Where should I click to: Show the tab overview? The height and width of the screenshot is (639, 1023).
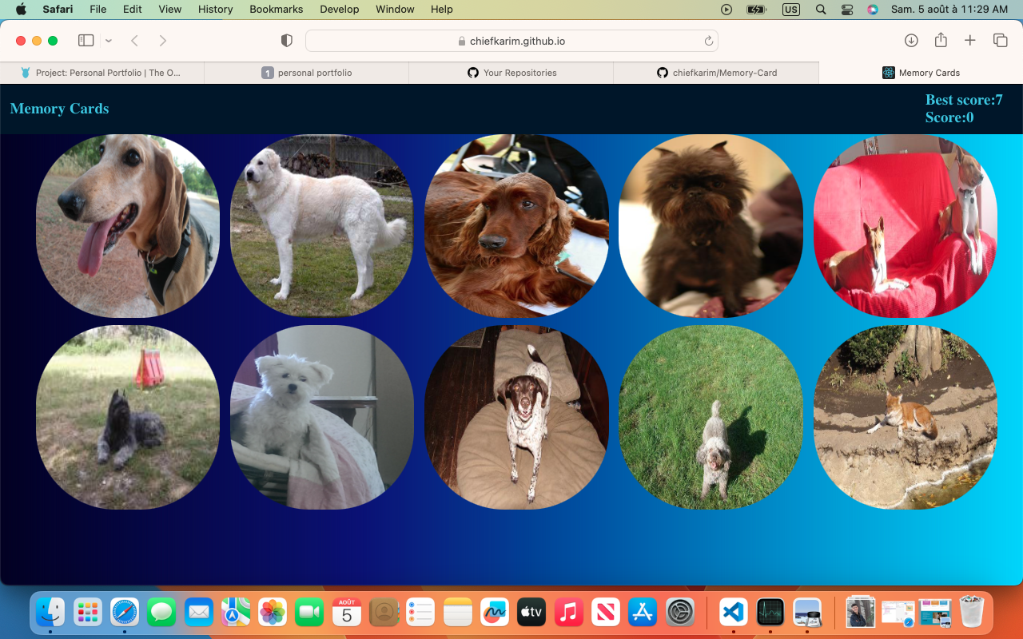click(1000, 41)
